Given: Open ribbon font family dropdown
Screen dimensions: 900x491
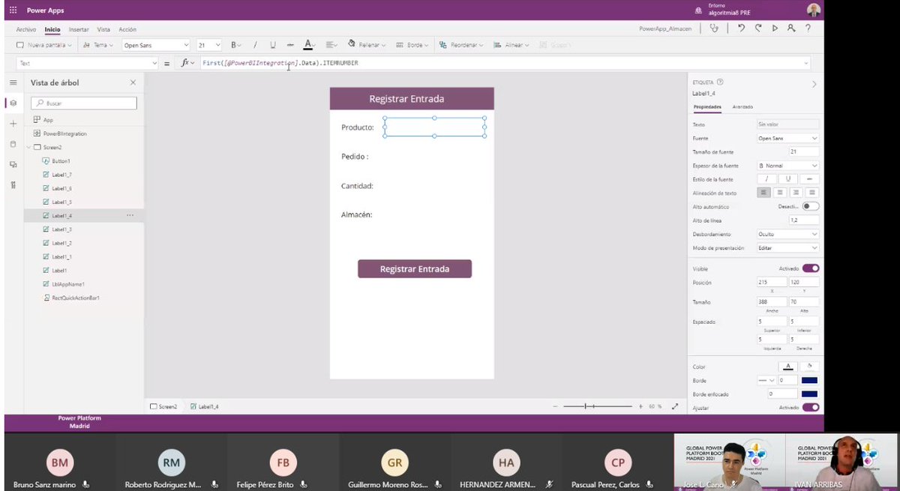Looking at the screenshot, I should pos(154,45).
